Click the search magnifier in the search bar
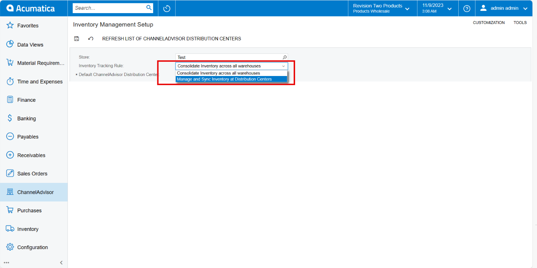The width and height of the screenshot is (537, 268). (x=149, y=7)
